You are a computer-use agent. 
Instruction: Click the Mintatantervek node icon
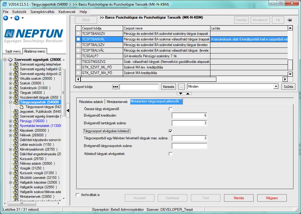tap(16, 196)
